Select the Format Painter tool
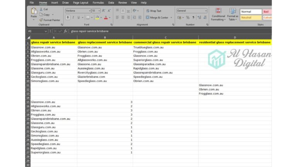This screenshot has height=167, width=297. (41, 20)
